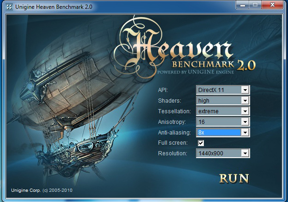Click the API label

(163, 90)
